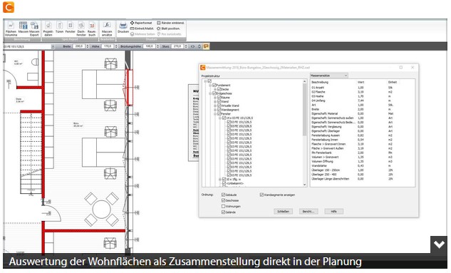Image resolution: width=451 pixels, height=273 pixels.
Task: Click the Brüstungshöhe spinner arrows
Action: click(x=157, y=46)
